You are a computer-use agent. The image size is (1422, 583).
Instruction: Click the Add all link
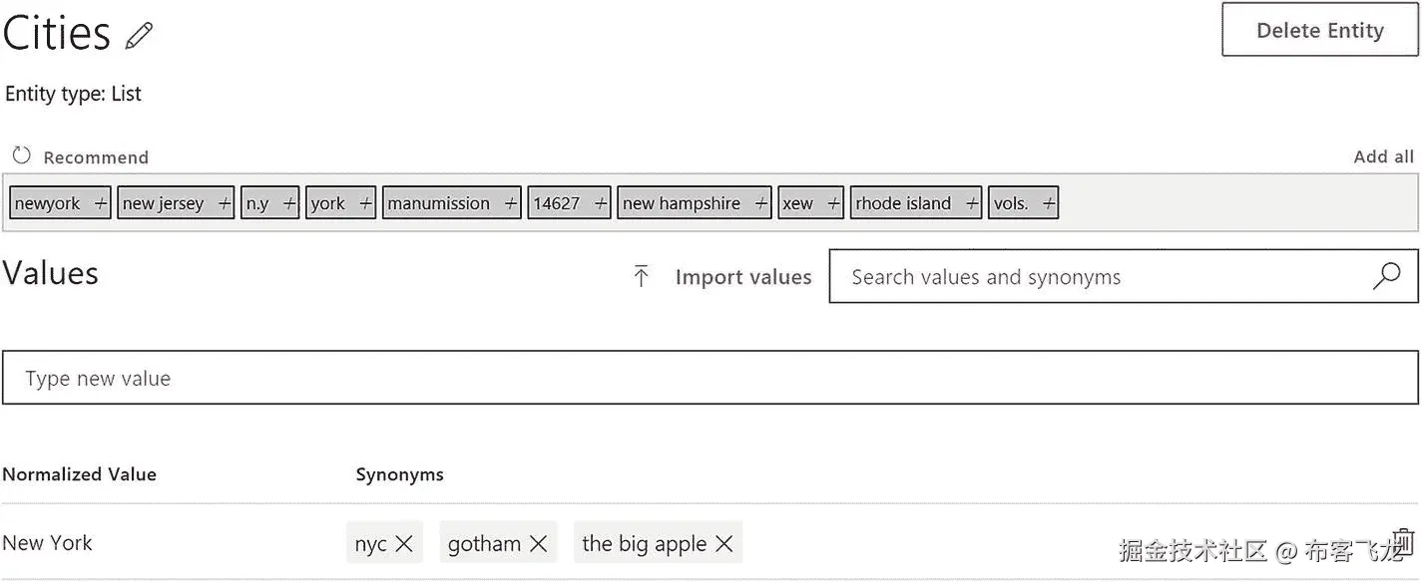[1383, 156]
